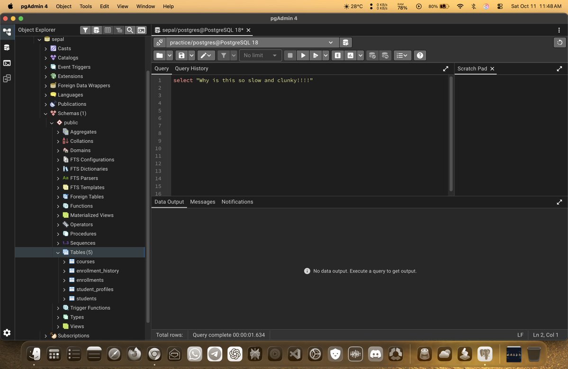
Task: Expand the Functions node
Action: [x=58, y=206]
